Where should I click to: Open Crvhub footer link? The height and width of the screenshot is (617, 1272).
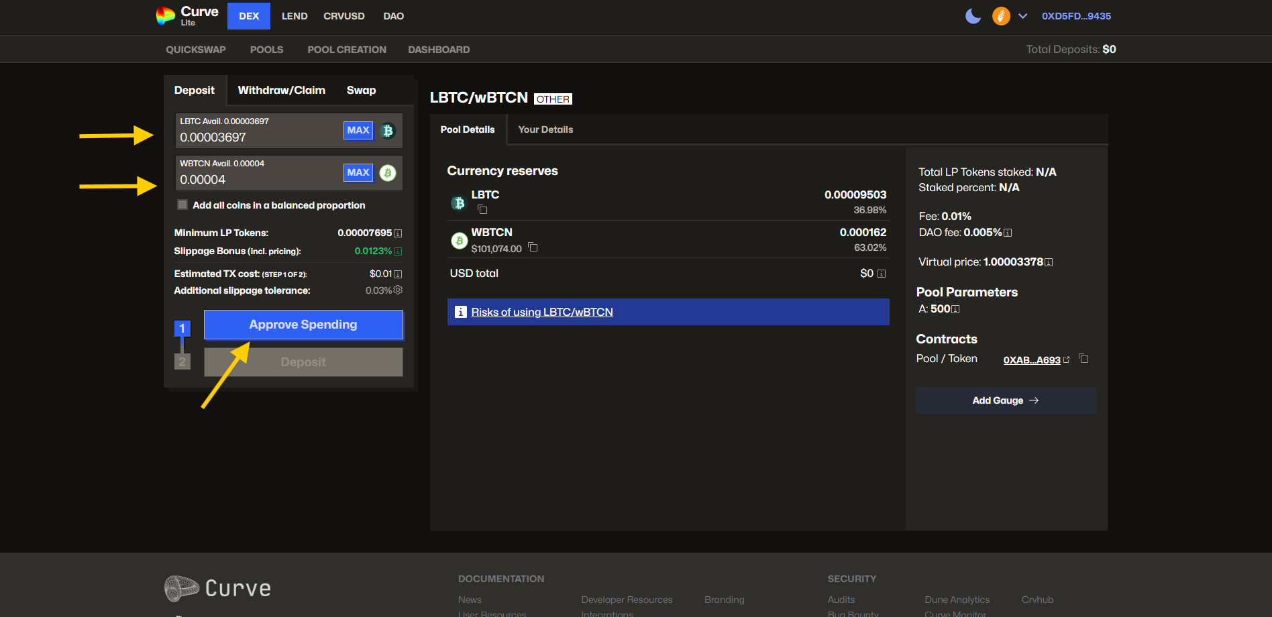[1037, 600]
